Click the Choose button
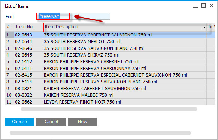Image resolution: width=218 pixels, height=140 pixels. click(19, 122)
